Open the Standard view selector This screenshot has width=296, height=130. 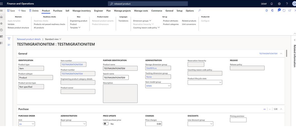click(53, 39)
